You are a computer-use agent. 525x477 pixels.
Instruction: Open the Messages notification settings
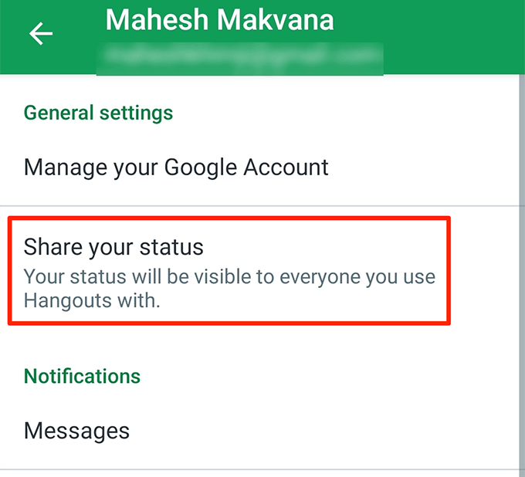[x=76, y=430]
